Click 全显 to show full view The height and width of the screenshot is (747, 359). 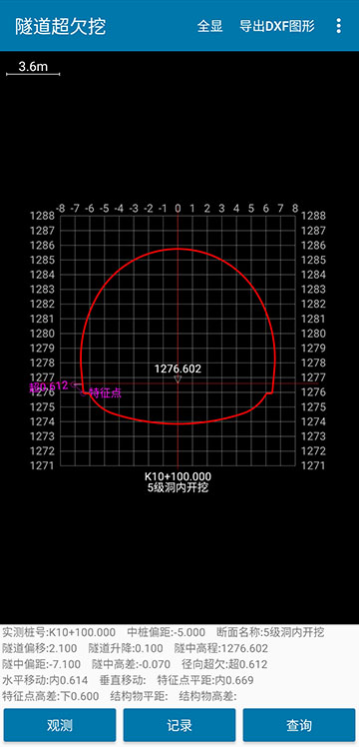[x=210, y=26]
